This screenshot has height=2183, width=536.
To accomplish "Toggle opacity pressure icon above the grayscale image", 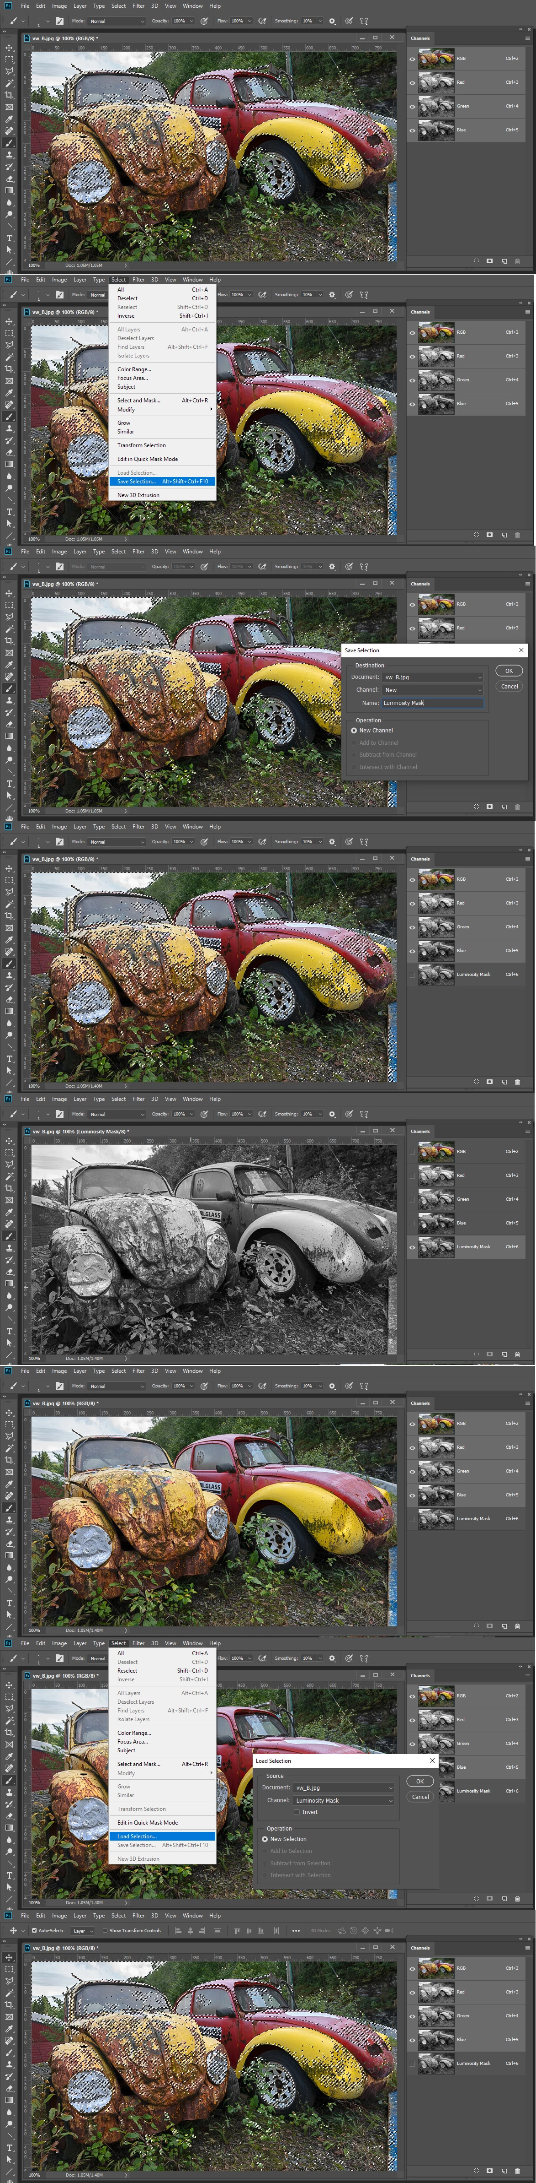I will (204, 1114).
